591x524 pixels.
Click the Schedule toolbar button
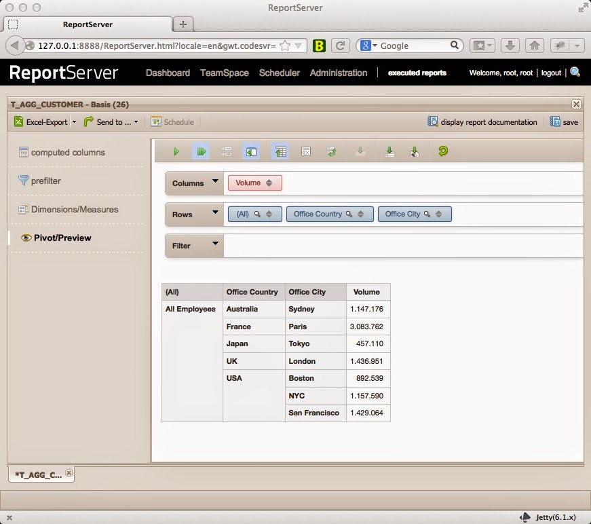172,121
